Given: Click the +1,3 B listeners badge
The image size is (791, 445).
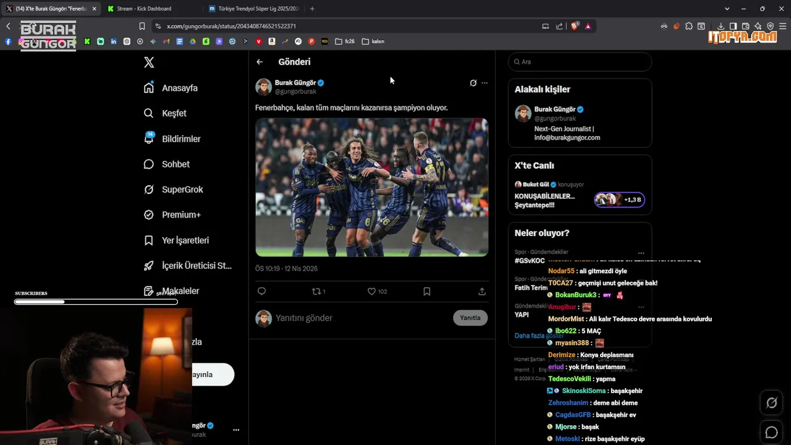Looking at the screenshot, I should coord(620,200).
